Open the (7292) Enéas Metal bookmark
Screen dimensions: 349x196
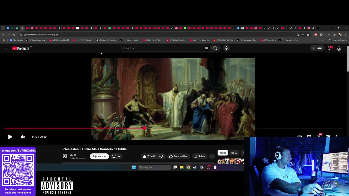[x=59, y=40]
